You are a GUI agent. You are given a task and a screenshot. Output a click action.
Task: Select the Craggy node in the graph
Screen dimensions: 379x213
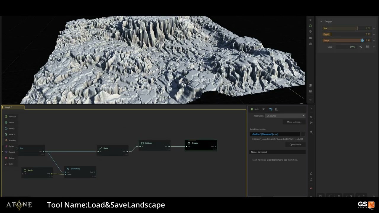[201, 145]
